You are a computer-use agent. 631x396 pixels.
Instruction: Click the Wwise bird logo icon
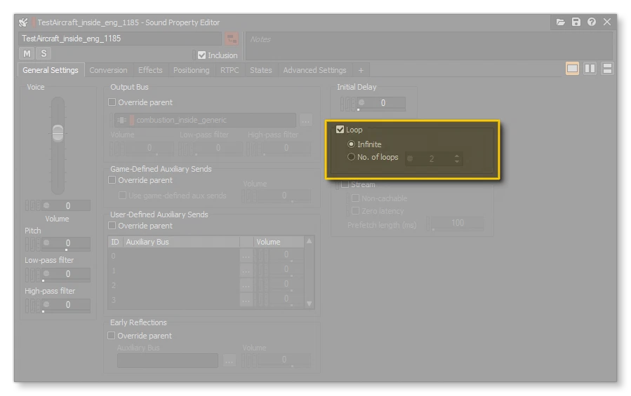[x=23, y=22]
